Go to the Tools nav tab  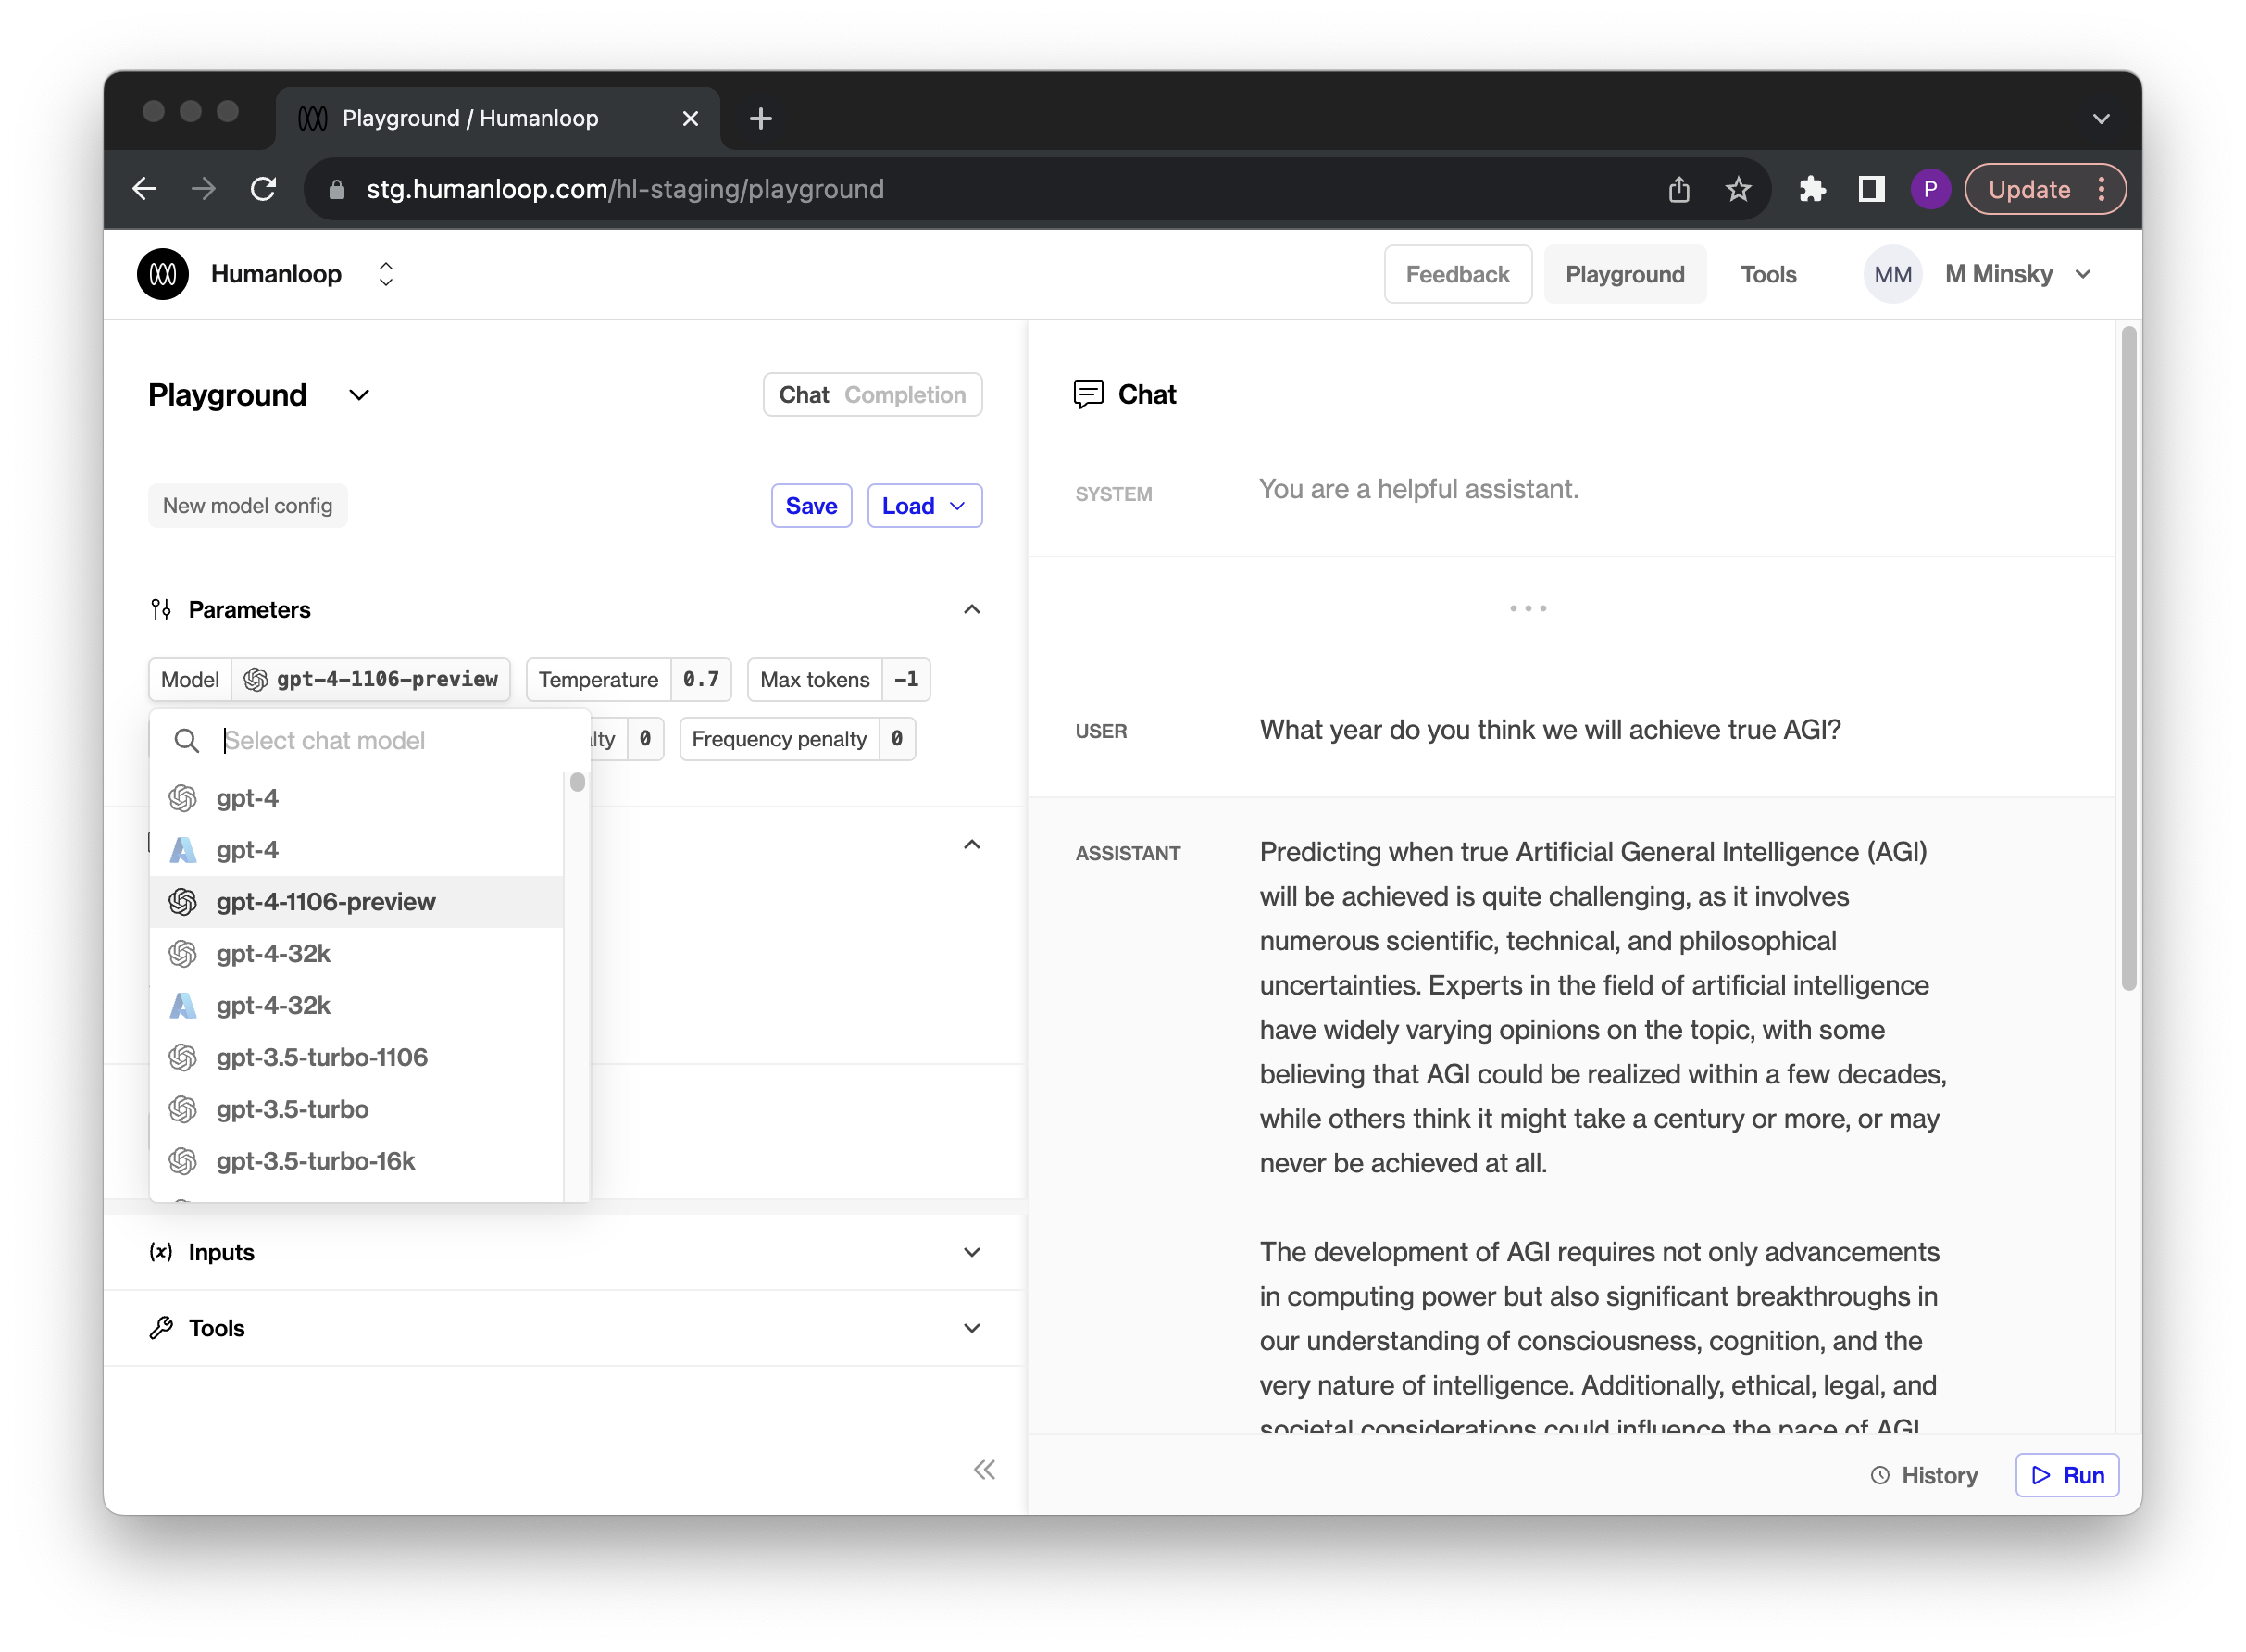(1767, 274)
